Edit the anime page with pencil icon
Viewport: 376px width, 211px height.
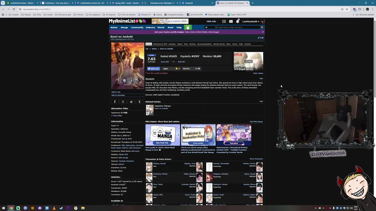click(261, 38)
